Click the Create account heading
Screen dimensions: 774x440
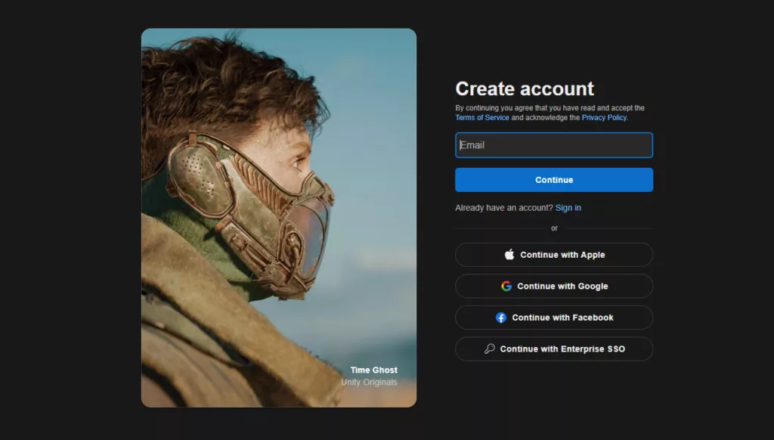tap(525, 89)
